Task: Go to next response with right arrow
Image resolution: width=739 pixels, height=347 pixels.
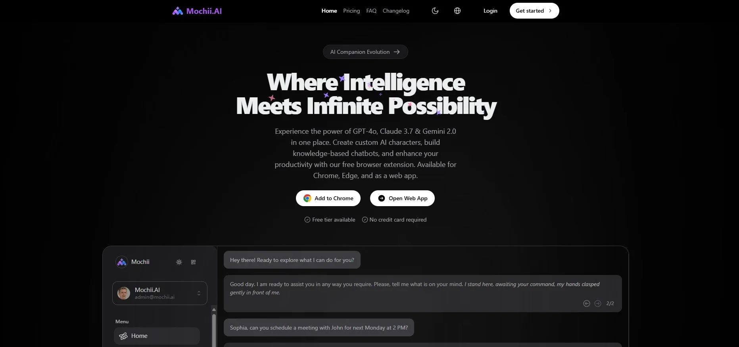Action: coord(598,303)
